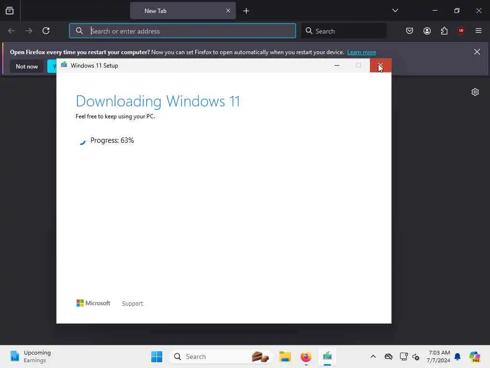Screen dimensions: 490x368
Task: Show hidden system tray icons
Action: (x=373, y=356)
